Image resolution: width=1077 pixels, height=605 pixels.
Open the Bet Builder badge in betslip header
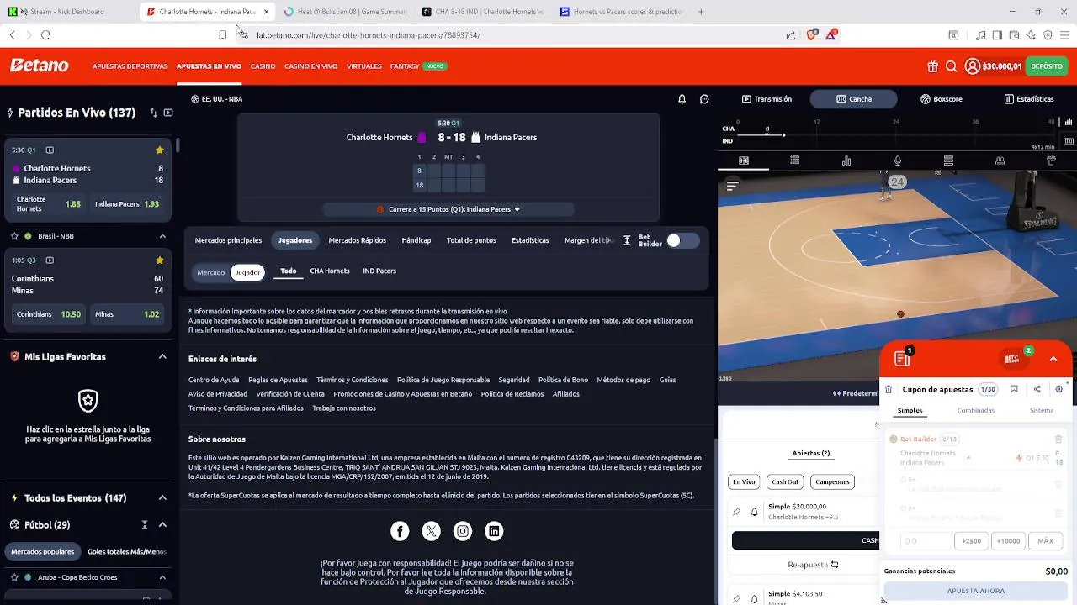coord(1013,359)
